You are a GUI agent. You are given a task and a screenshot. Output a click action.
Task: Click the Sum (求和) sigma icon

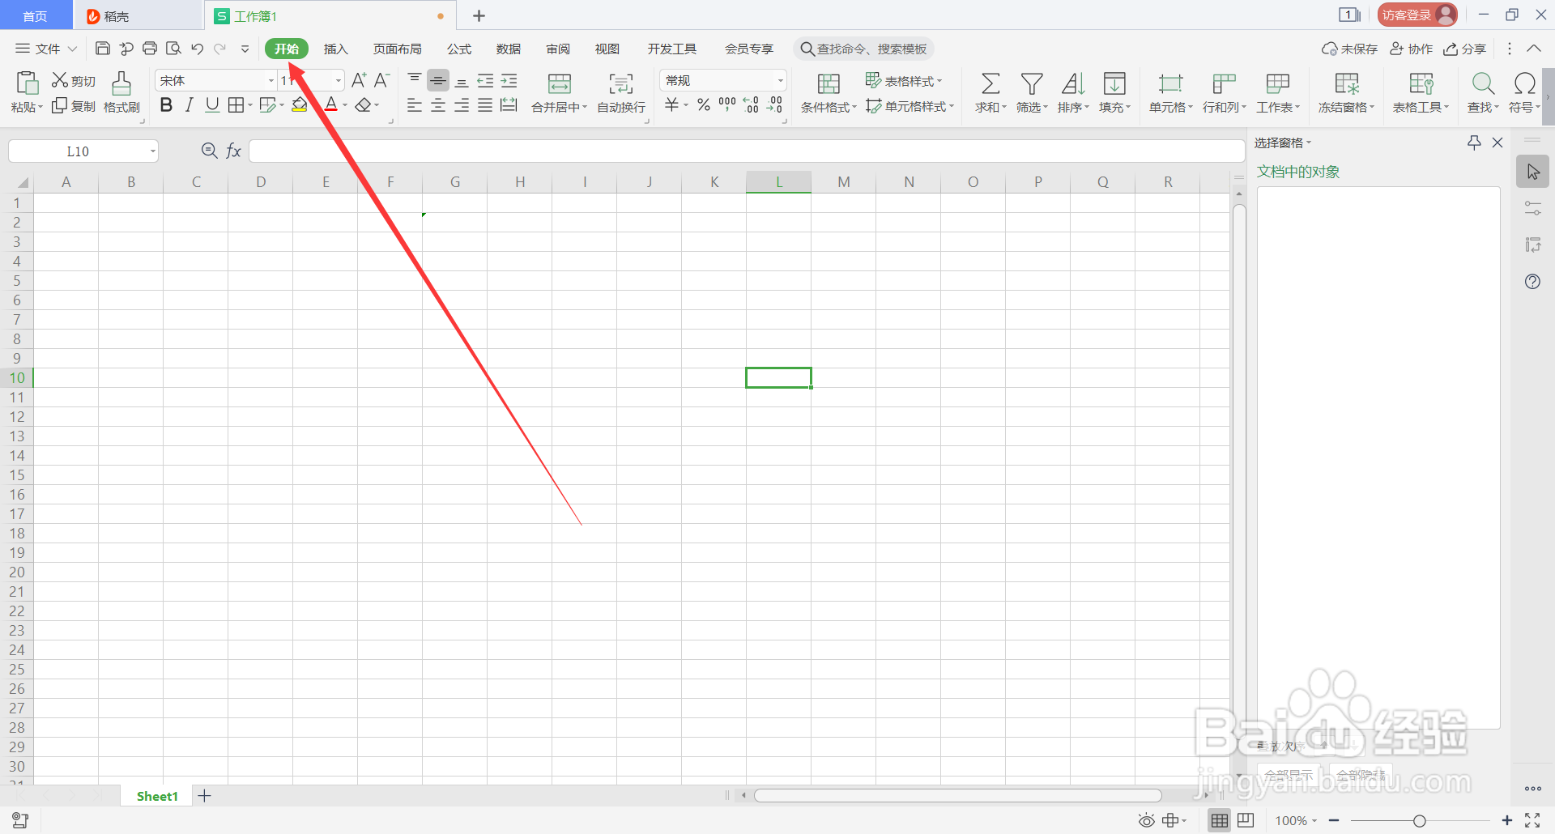990,83
